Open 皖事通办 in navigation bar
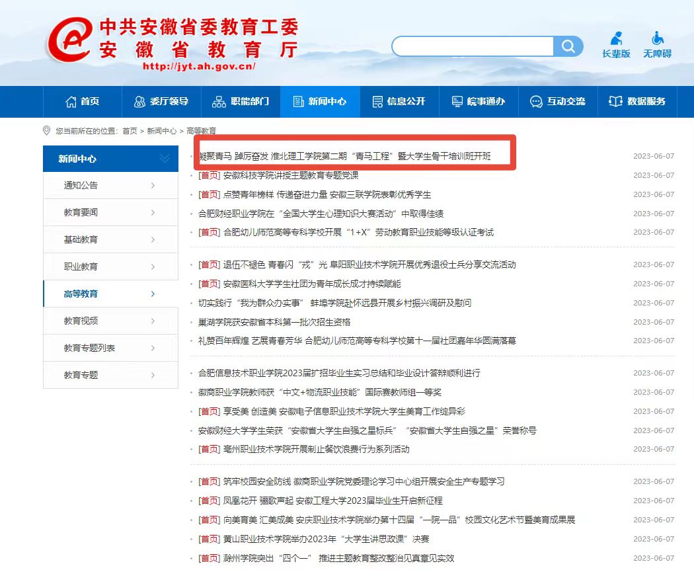 pyautogui.click(x=478, y=101)
